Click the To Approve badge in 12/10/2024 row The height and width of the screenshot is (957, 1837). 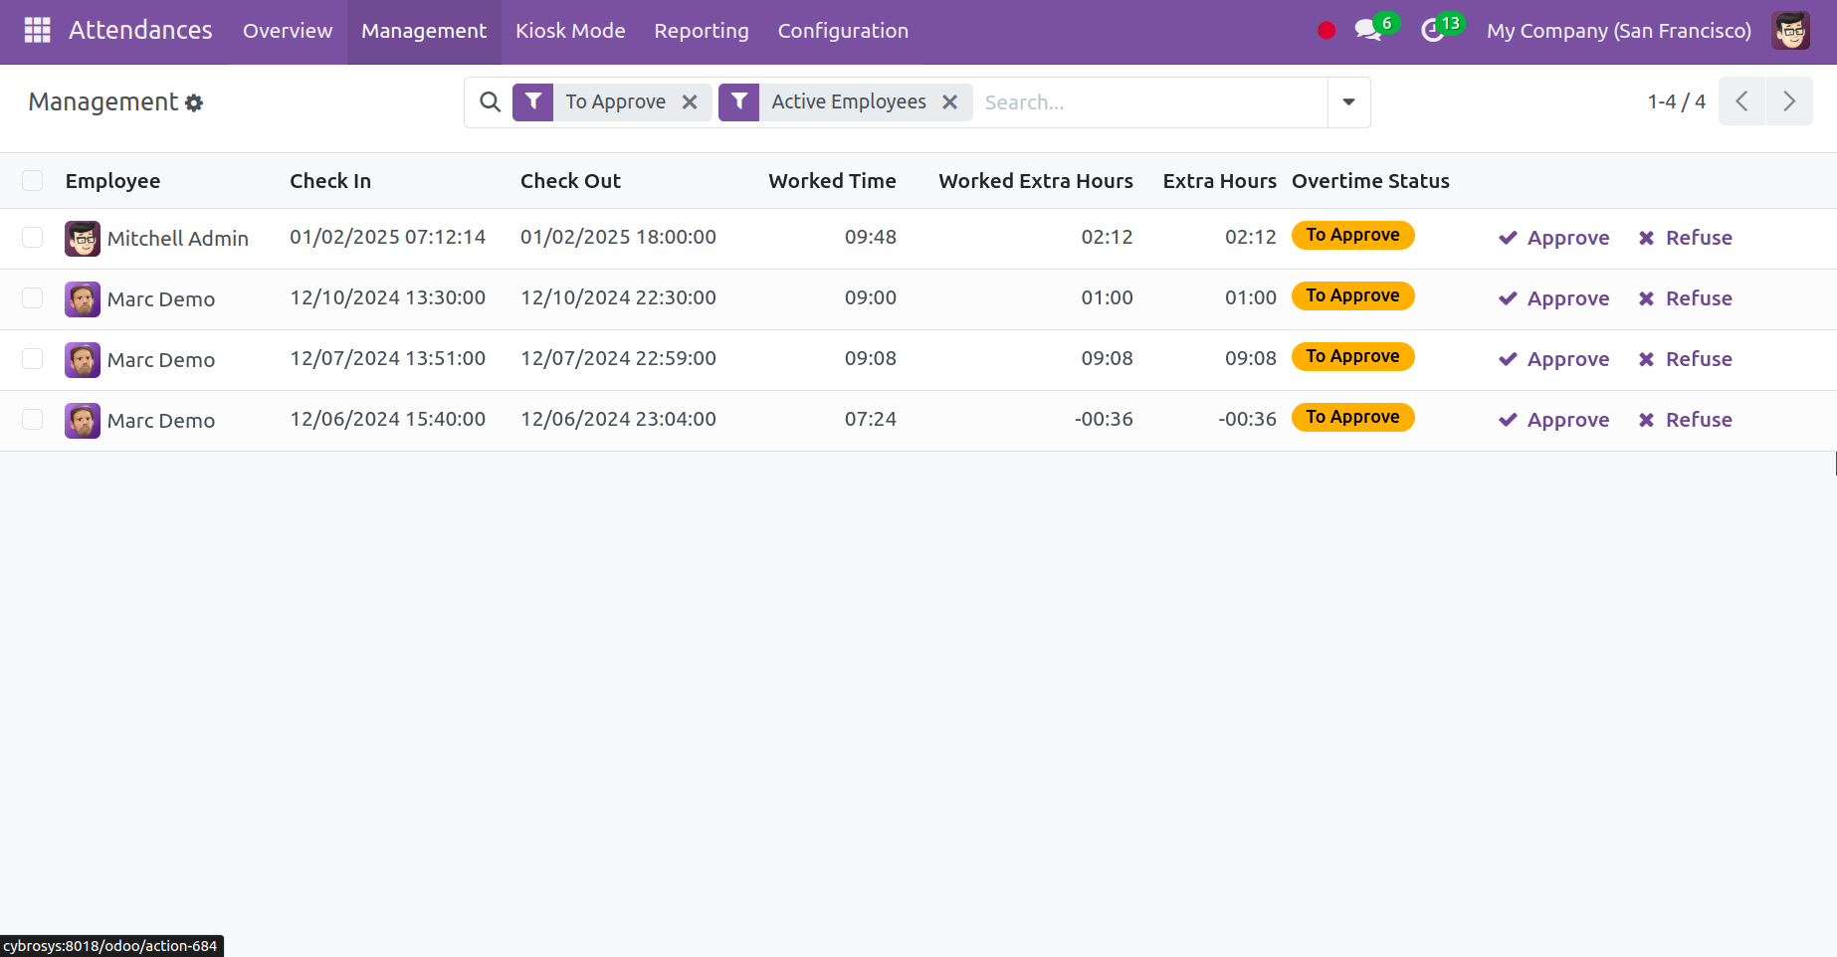(x=1352, y=295)
